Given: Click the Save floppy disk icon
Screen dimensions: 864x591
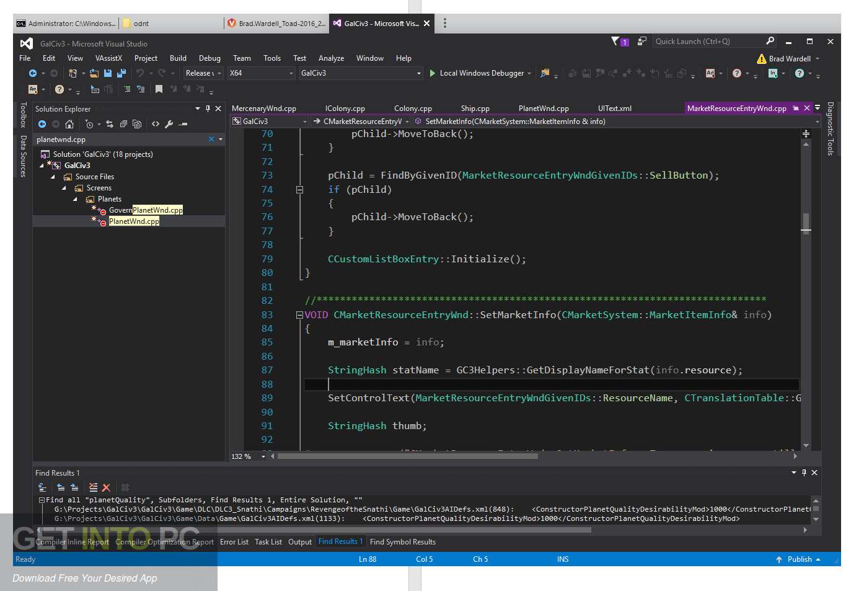Looking at the screenshot, I should [x=108, y=73].
